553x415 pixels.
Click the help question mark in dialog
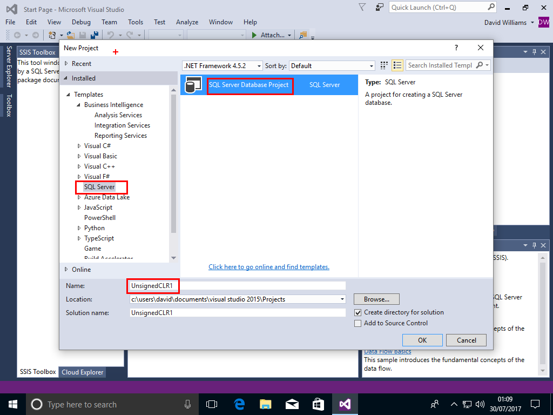pos(456,48)
